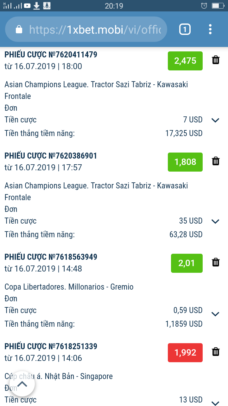
Task: Open Copa Libertadores Millonarios - Gremio match
Action: pos(69,287)
